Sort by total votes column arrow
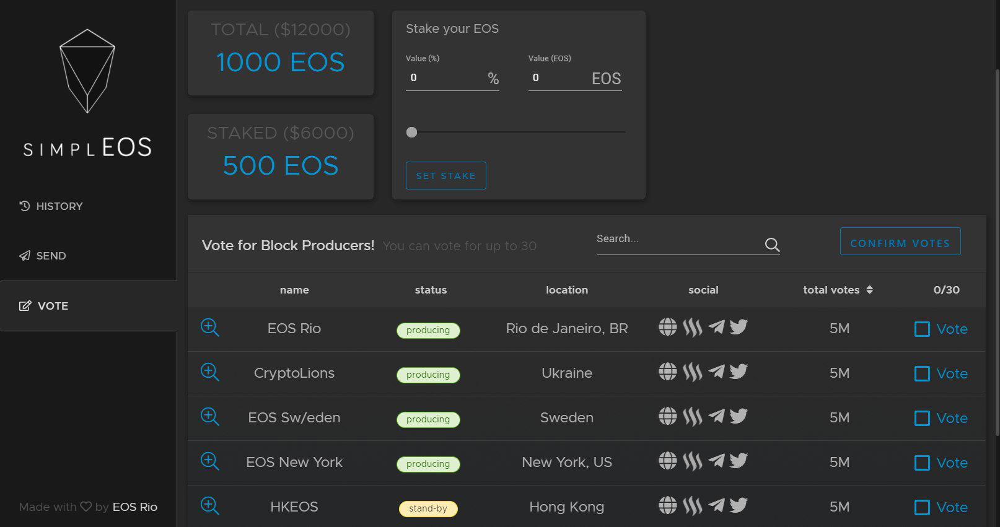The image size is (1000, 527). [869, 290]
